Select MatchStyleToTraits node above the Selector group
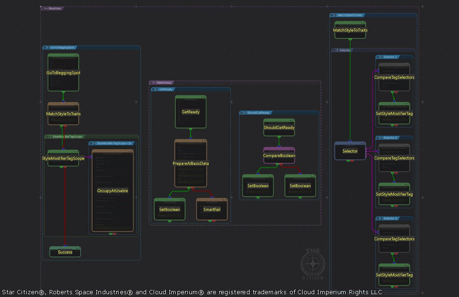The width and height of the screenshot is (459, 297). pyautogui.click(x=350, y=30)
